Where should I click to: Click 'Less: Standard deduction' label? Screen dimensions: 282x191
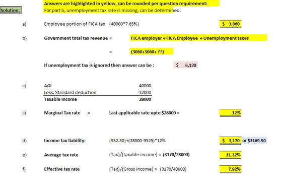pyautogui.click(x=70, y=92)
